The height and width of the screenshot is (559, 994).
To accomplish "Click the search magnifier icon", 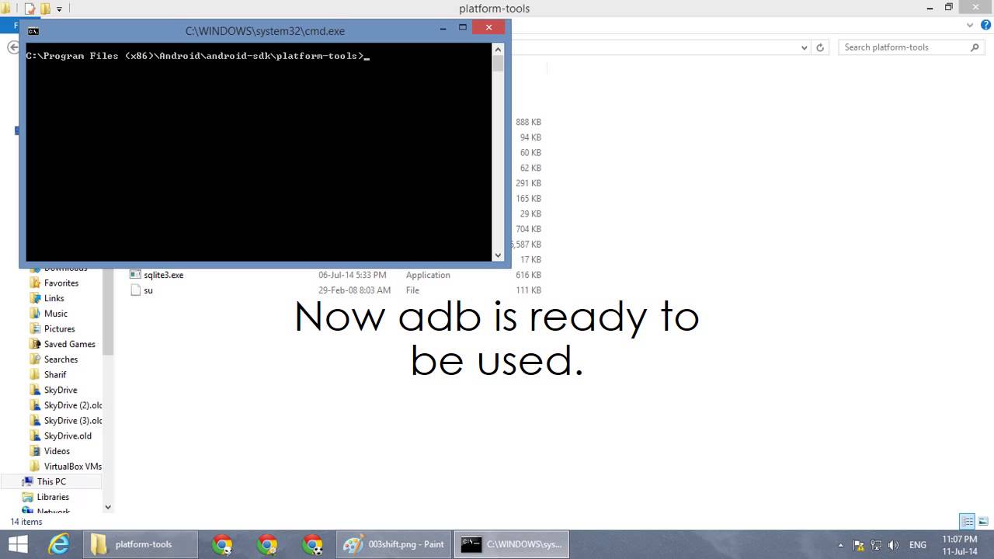I will click(x=975, y=47).
